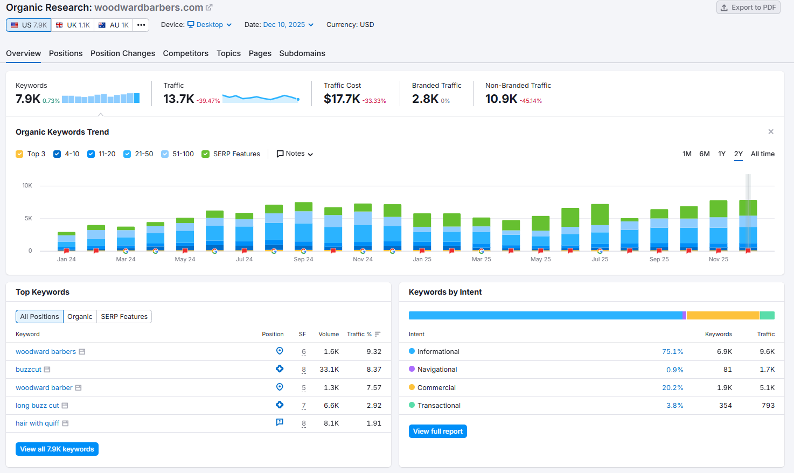Image resolution: width=794 pixels, height=473 pixels.
Task: Open the Date dropdown showing Dec 10, 2025
Action: (x=284, y=24)
